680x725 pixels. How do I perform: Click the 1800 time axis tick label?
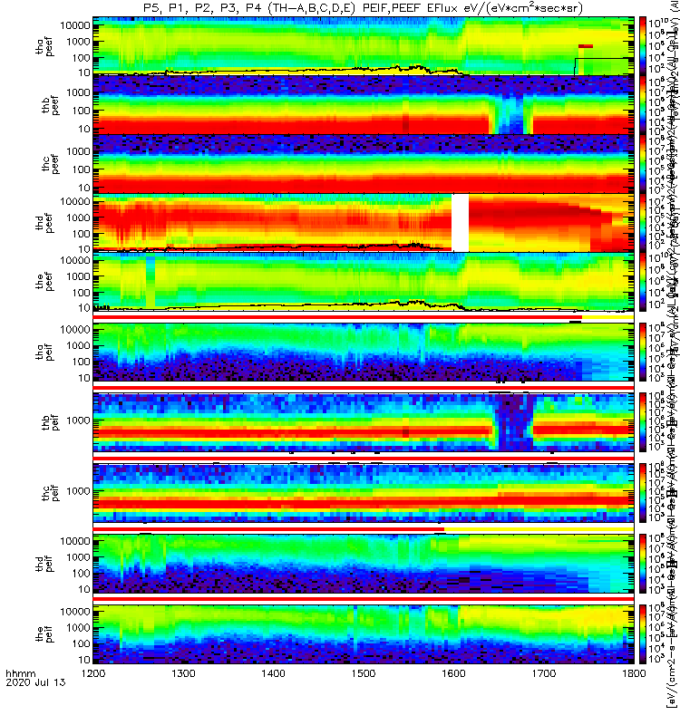coord(634,672)
